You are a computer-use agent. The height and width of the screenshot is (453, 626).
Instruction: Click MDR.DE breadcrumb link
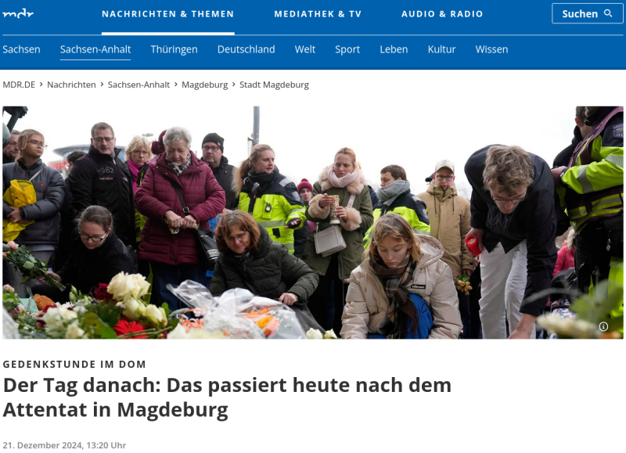(x=19, y=84)
